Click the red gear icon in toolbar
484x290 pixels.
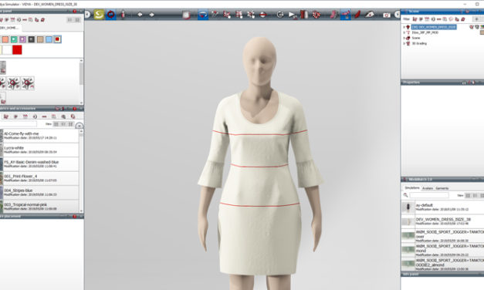(316, 15)
